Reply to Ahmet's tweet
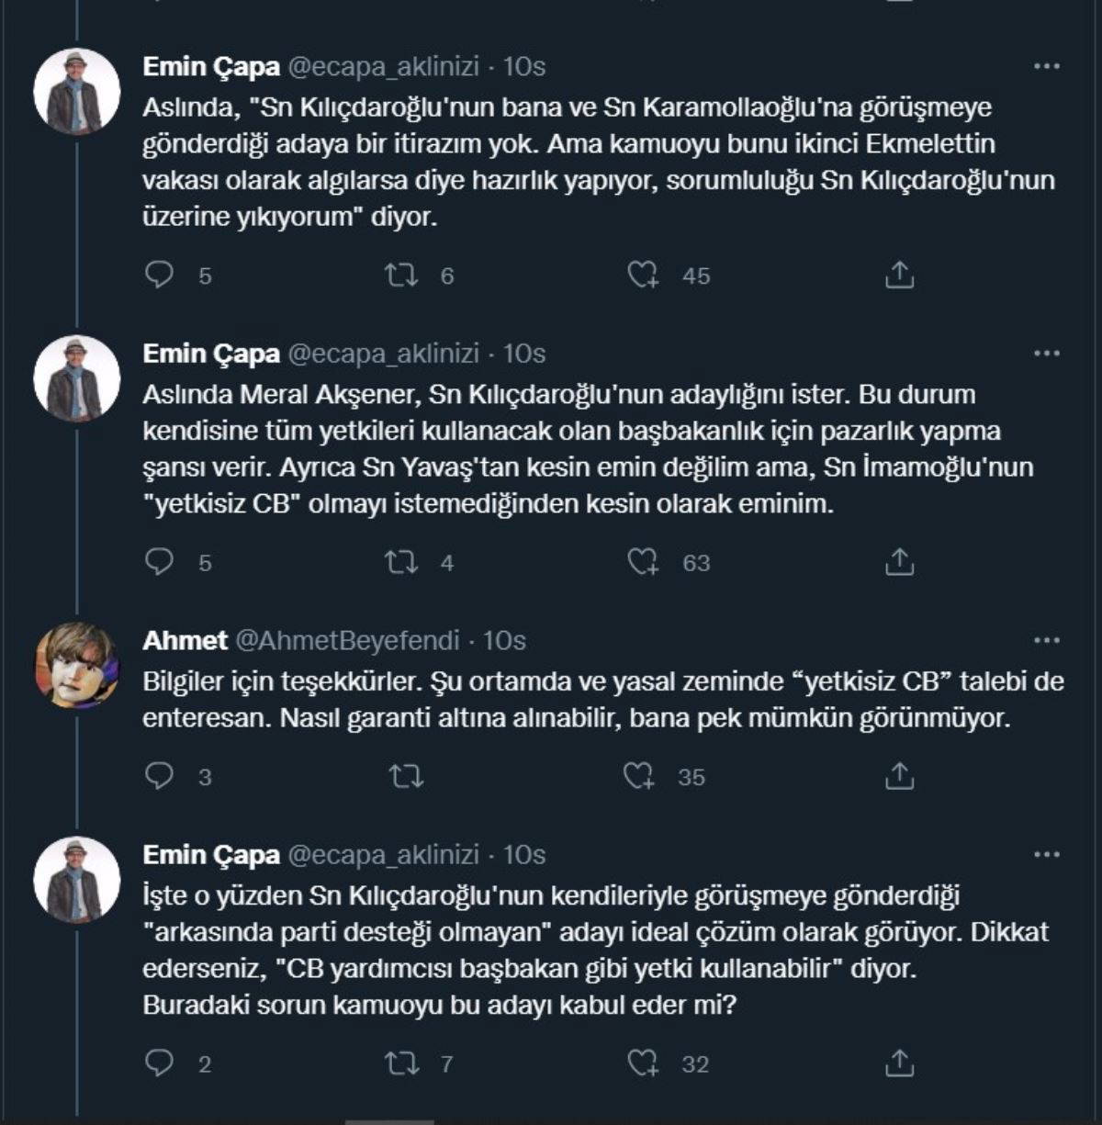The height and width of the screenshot is (1125, 1102). click(160, 777)
